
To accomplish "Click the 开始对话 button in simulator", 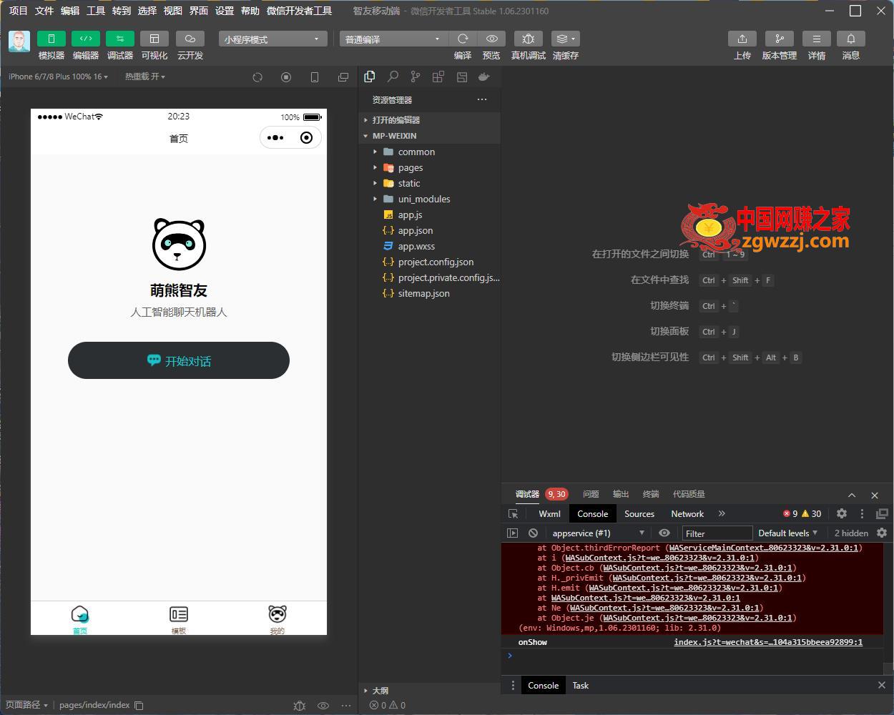I will 179,360.
